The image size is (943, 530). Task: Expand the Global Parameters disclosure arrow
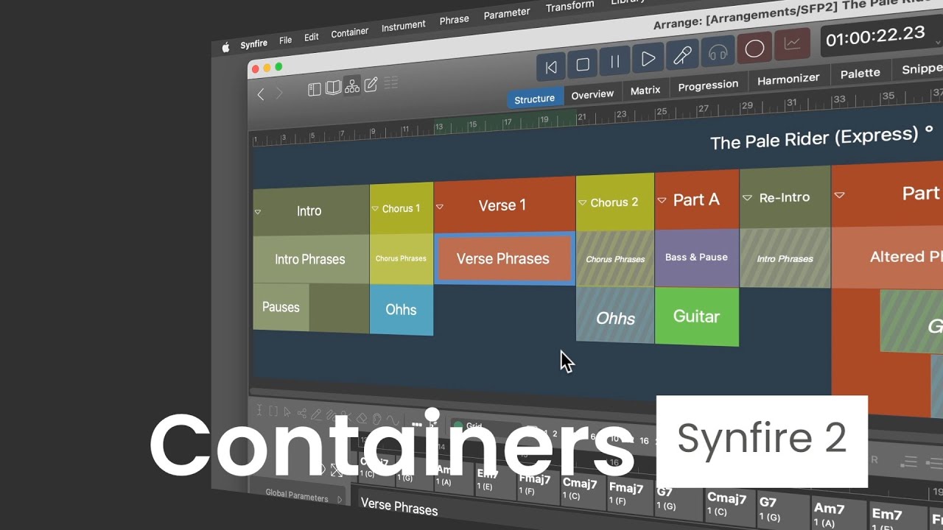tap(340, 499)
